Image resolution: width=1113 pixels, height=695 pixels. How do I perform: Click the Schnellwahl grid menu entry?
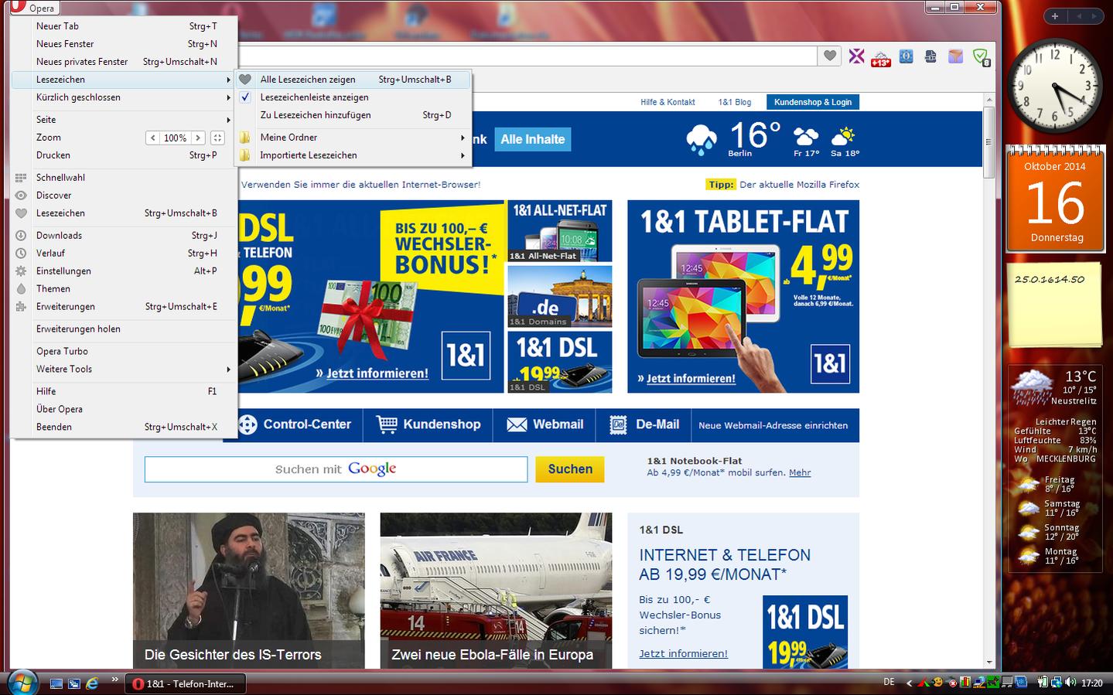pyautogui.click(x=124, y=177)
